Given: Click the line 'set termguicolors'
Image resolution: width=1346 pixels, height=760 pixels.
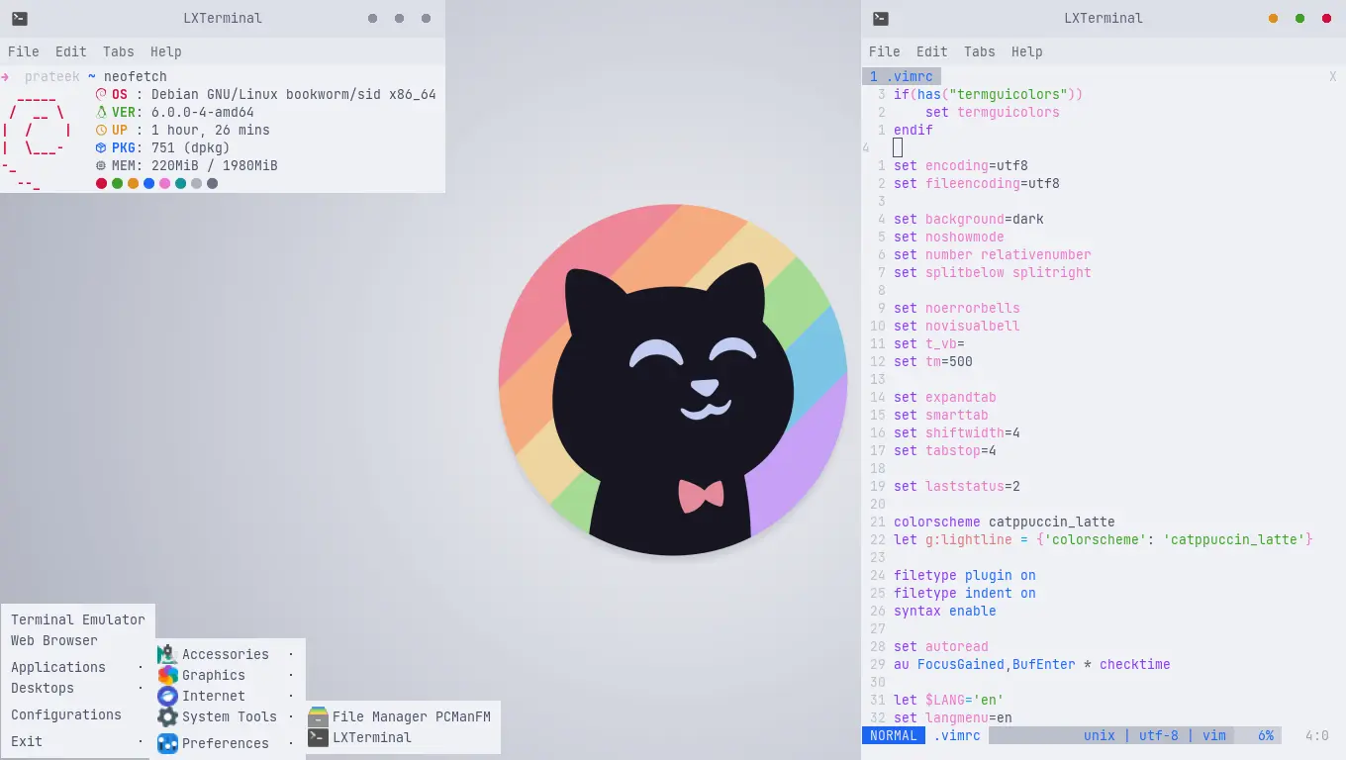Looking at the screenshot, I should [x=993, y=112].
